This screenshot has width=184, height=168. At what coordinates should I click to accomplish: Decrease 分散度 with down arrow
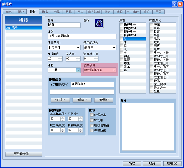click(x=80, y=120)
